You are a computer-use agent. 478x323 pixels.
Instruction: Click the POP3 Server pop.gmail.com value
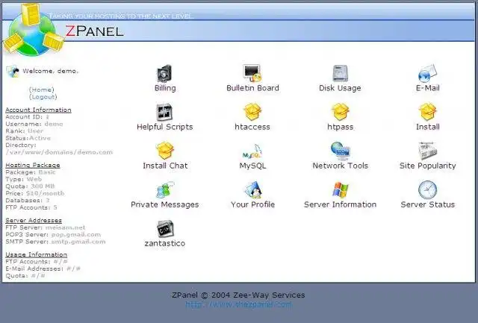[x=76, y=235]
